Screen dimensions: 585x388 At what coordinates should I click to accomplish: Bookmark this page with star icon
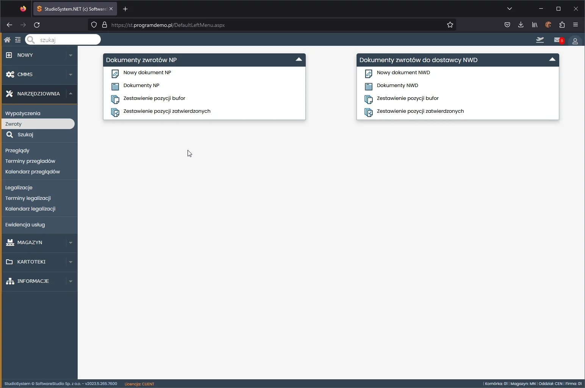click(450, 25)
